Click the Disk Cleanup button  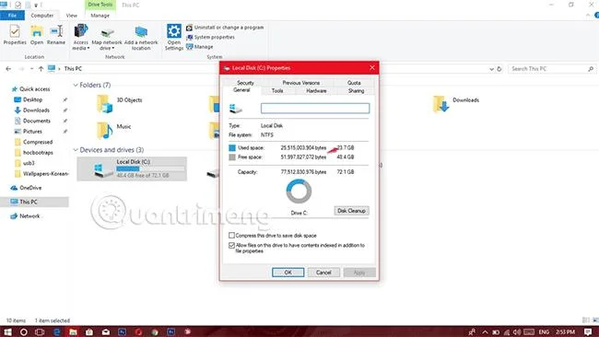(x=351, y=211)
